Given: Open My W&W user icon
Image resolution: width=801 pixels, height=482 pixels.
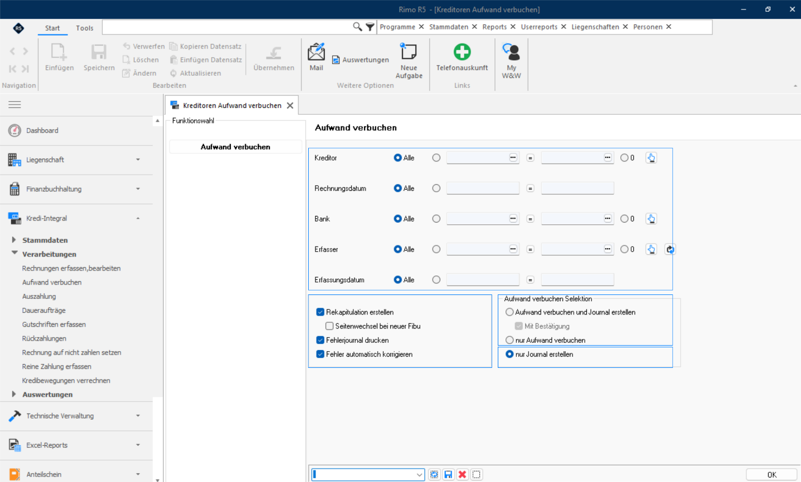Looking at the screenshot, I should coord(511,61).
